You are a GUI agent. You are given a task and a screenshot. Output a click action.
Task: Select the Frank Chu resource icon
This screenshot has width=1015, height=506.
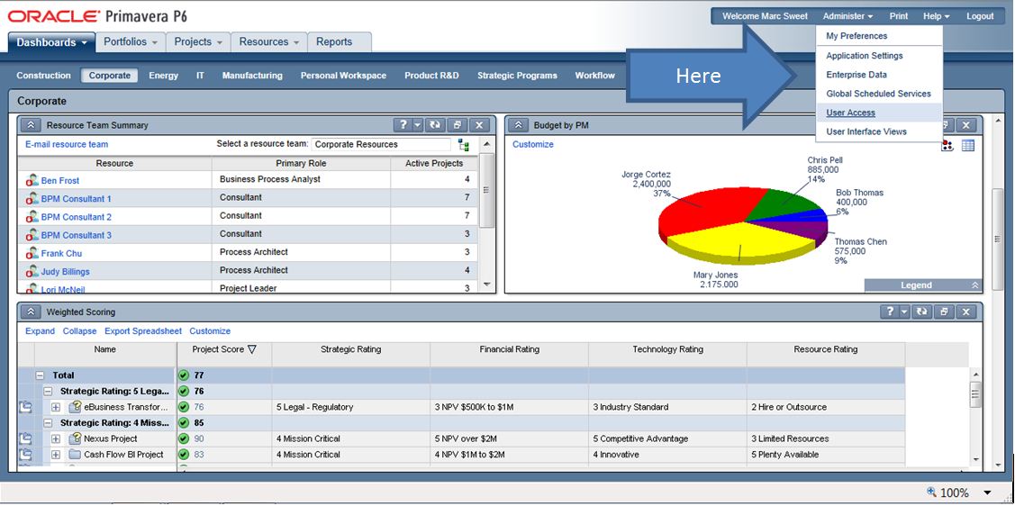pos(32,253)
